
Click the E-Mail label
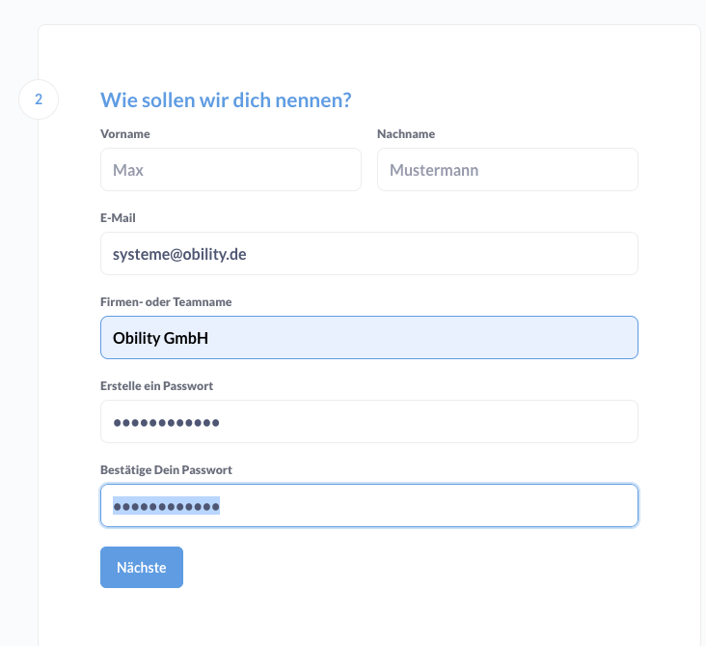click(x=118, y=218)
